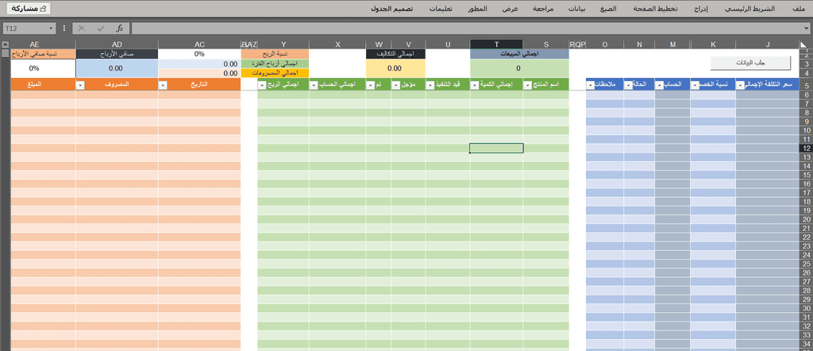This screenshot has width=813, height=351.
Task: Open the Name Box dropdown arrow
Action: 51,29
